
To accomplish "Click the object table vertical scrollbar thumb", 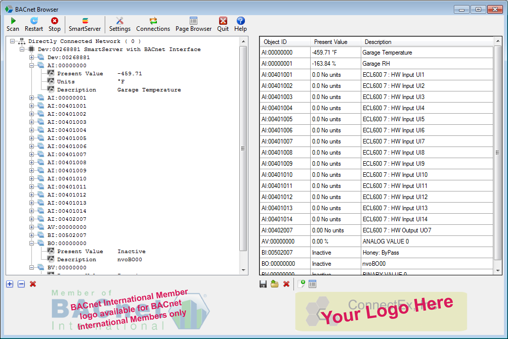I will click(498, 153).
